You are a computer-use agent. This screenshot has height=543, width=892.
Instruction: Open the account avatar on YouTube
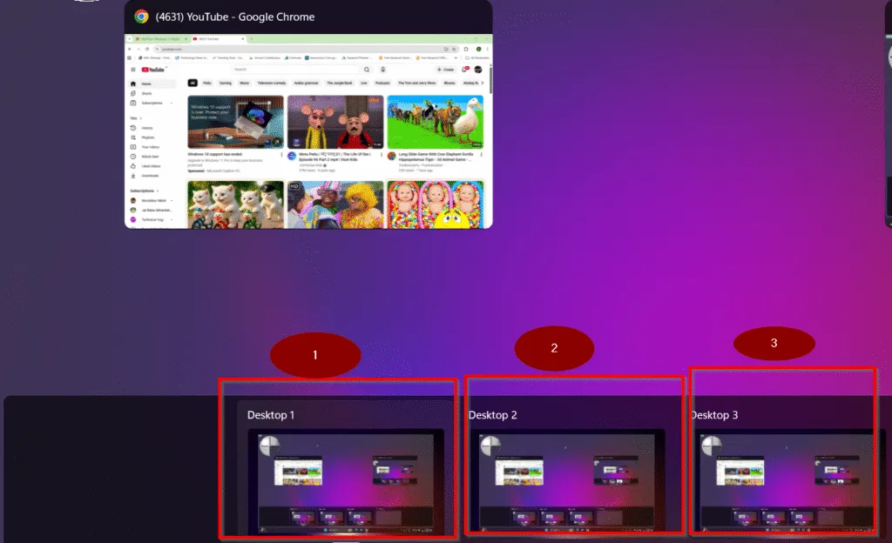[x=478, y=69]
